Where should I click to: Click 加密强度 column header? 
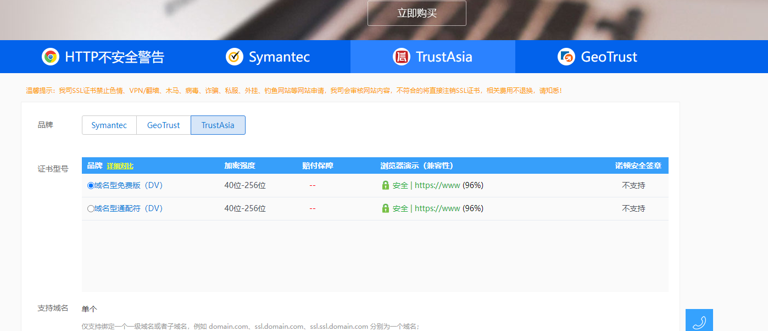[240, 165]
